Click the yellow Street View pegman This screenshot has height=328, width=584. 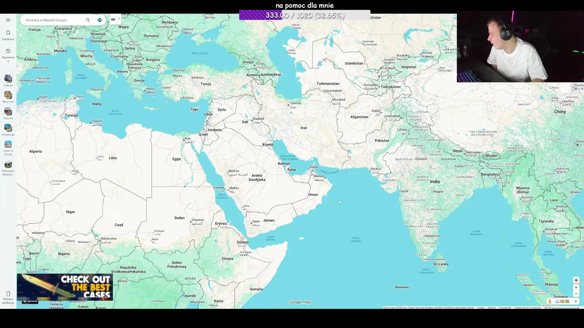click(550, 302)
